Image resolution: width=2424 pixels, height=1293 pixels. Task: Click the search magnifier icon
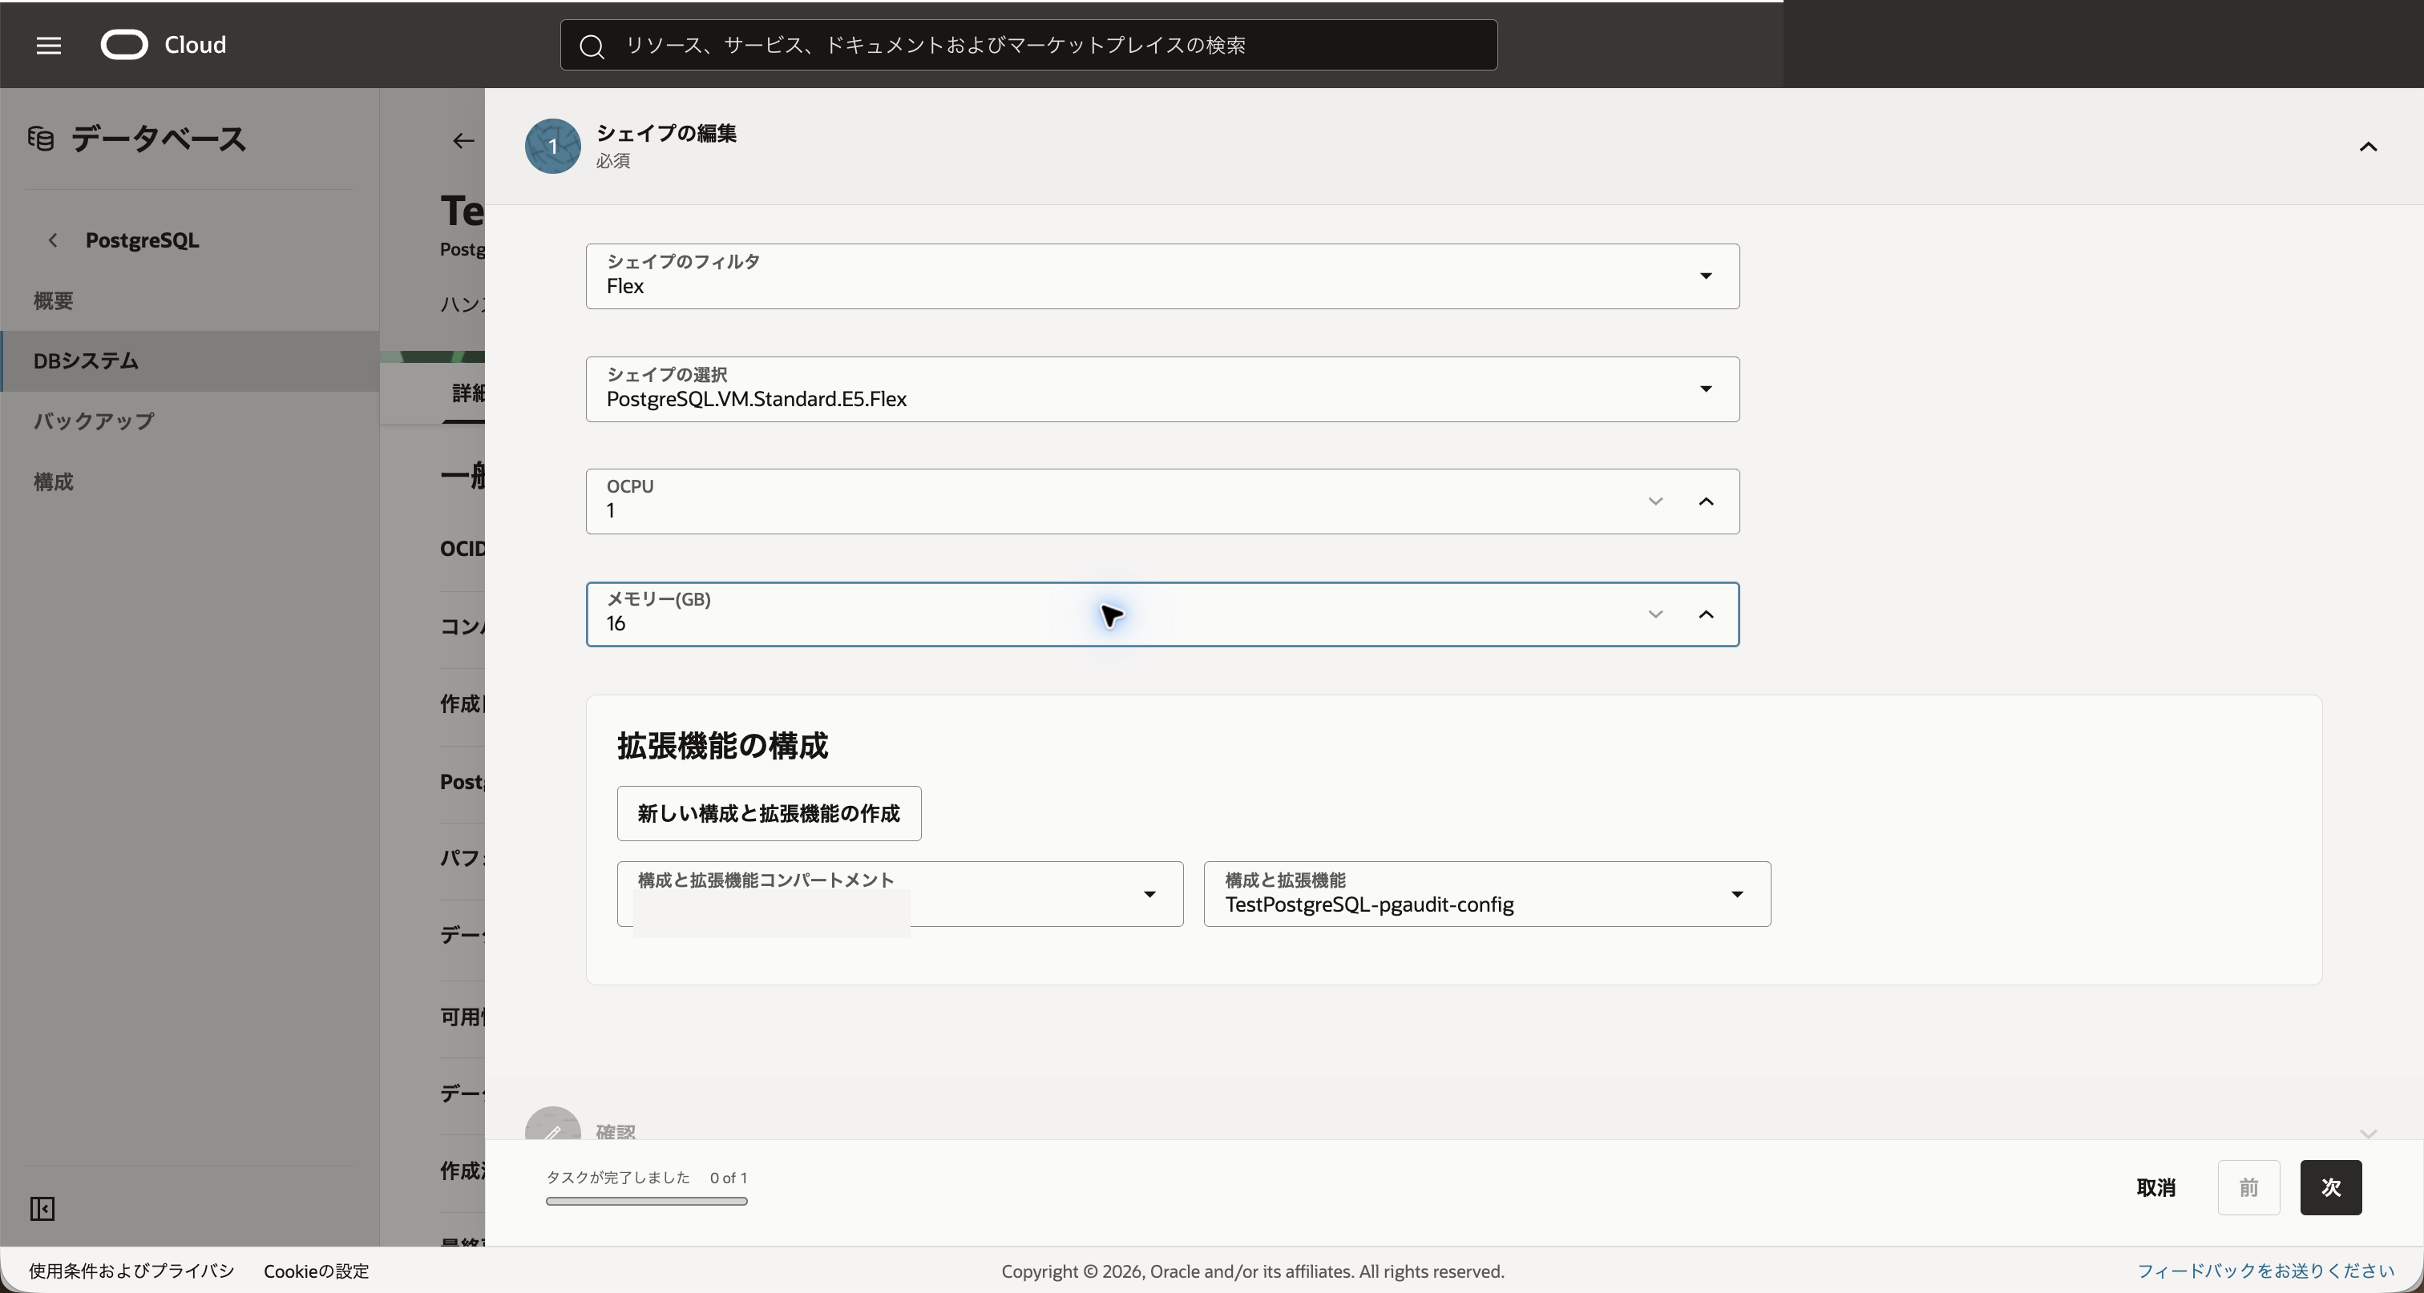[x=591, y=46]
